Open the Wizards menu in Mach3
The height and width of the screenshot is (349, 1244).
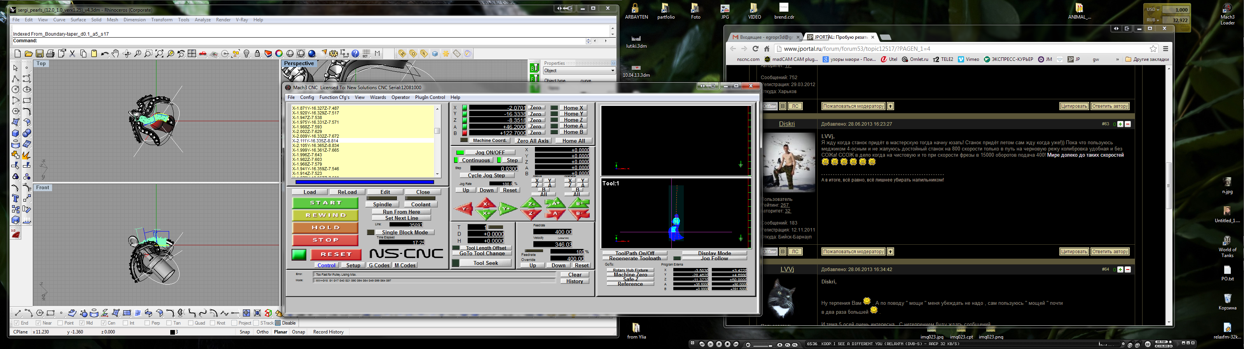click(377, 97)
